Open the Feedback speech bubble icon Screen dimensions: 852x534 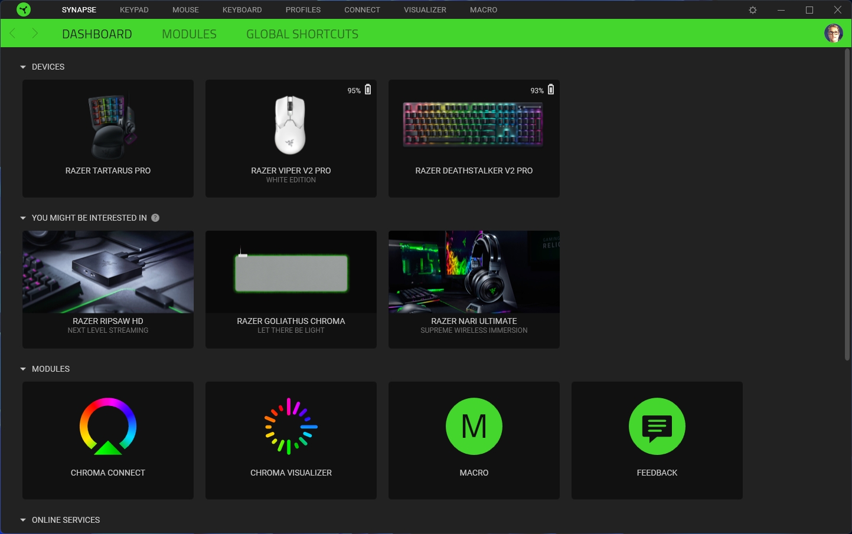pyautogui.click(x=657, y=427)
